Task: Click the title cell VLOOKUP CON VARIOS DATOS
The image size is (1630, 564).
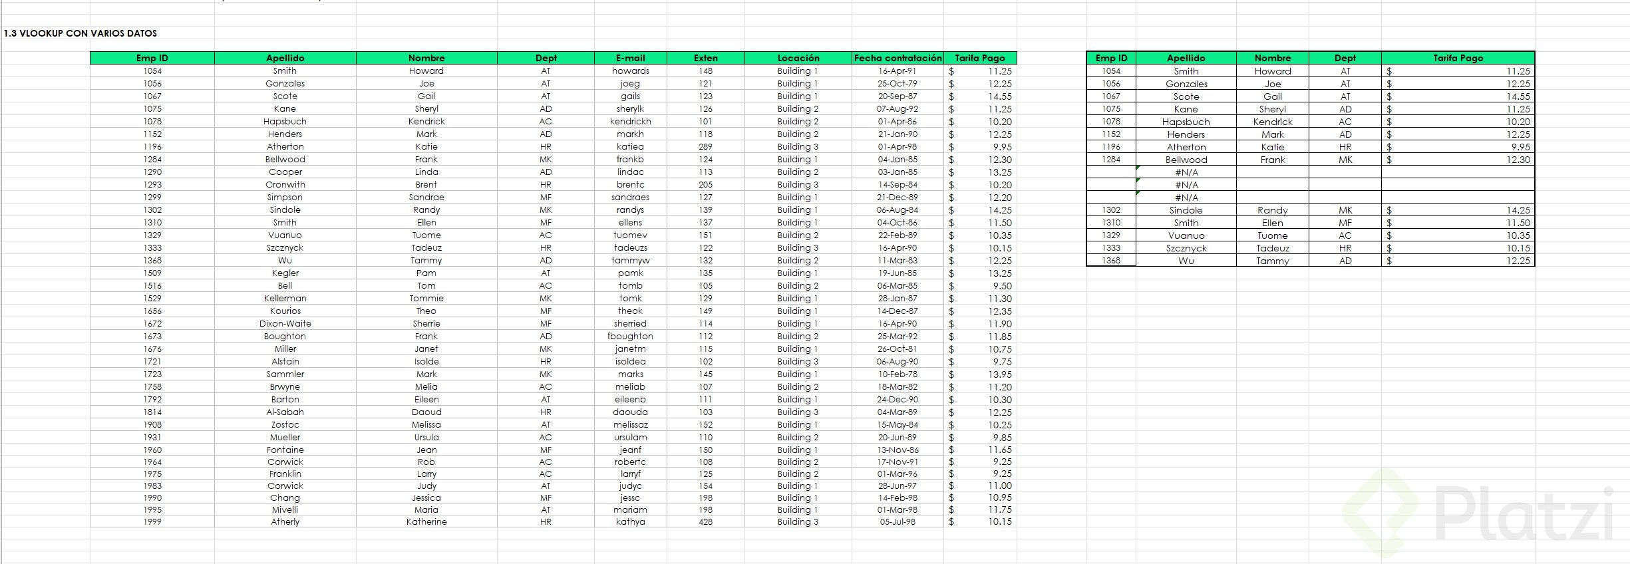Action: [81, 33]
